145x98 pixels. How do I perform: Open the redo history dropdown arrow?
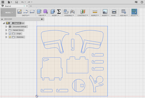32,2
